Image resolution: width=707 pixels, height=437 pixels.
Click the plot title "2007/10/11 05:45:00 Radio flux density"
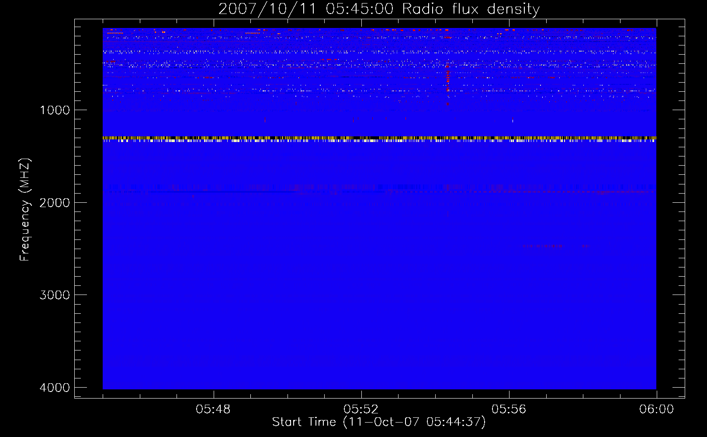pyautogui.click(x=379, y=9)
